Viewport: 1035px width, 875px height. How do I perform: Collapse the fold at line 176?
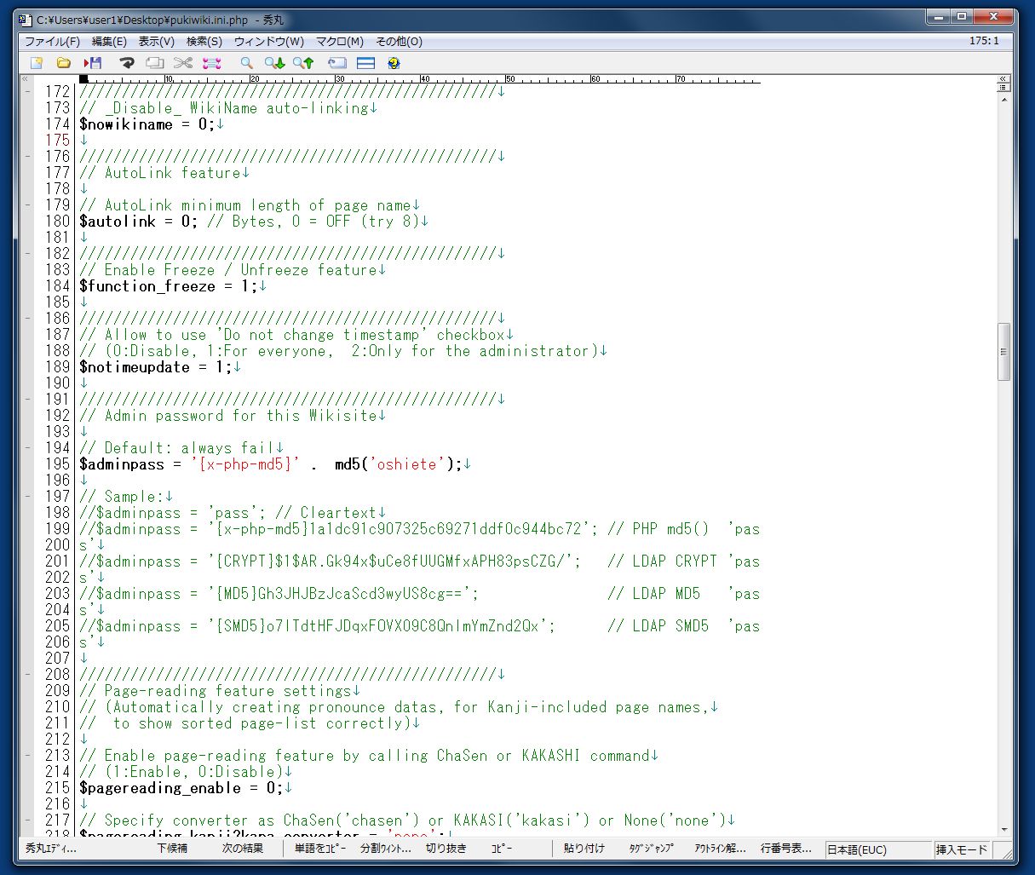pos(27,156)
